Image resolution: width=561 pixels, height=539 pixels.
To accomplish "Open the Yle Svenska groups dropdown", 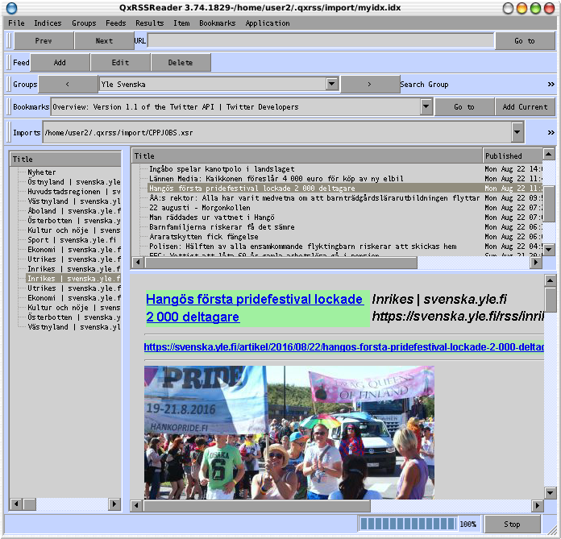I will (331, 84).
